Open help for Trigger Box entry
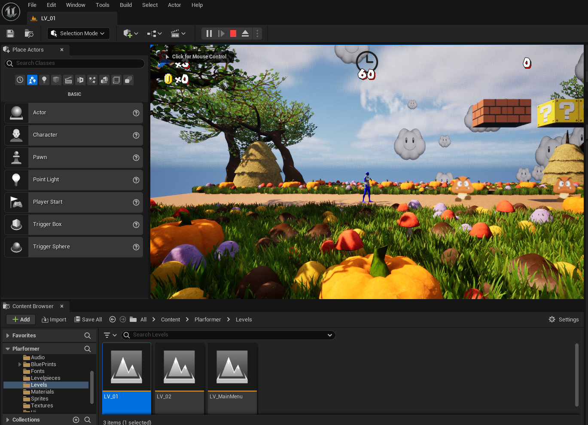The image size is (588, 425). coord(136,225)
